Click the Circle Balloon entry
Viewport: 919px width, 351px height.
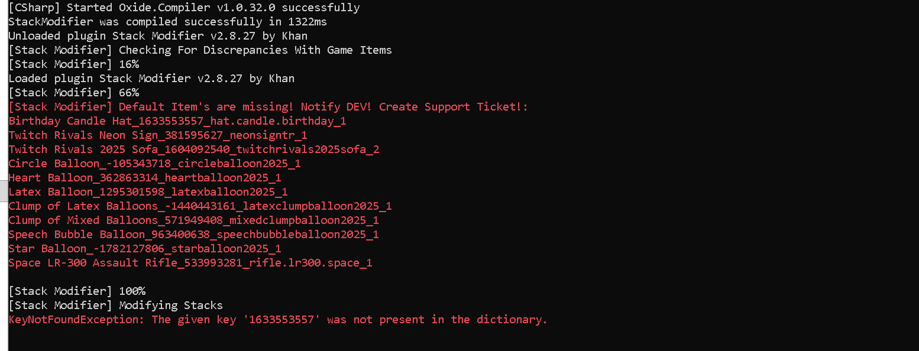tap(154, 164)
